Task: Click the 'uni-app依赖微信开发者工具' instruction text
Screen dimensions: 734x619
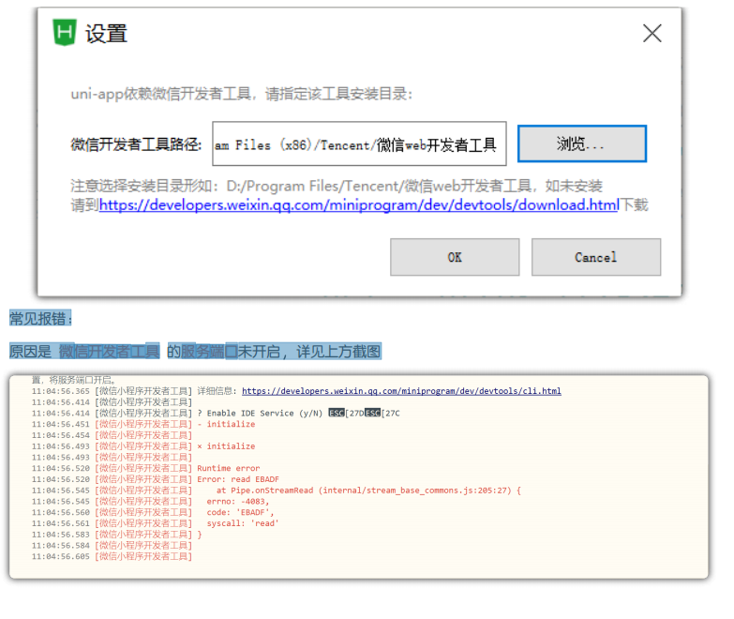Action: 241,94
